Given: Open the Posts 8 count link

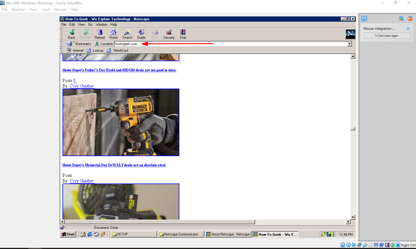Looking at the screenshot, I should (74, 80).
